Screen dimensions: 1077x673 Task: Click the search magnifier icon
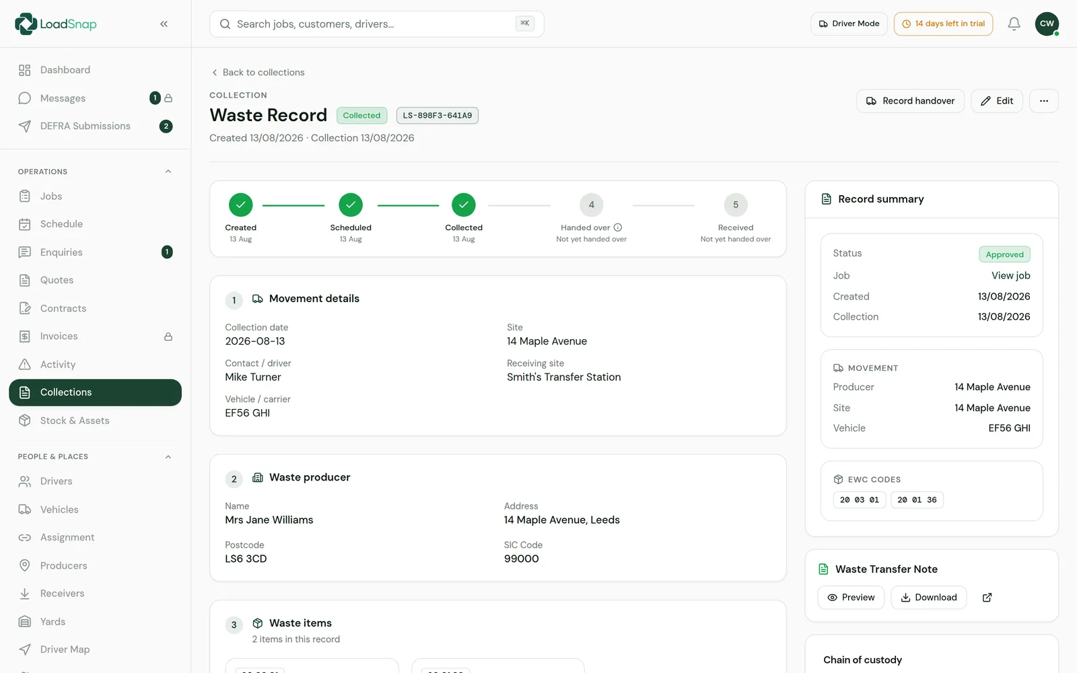225,24
